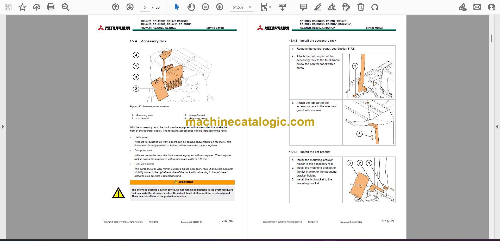Click the 'Remove the control panel' step text
The height and width of the screenshot is (241, 500).
point(326,49)
